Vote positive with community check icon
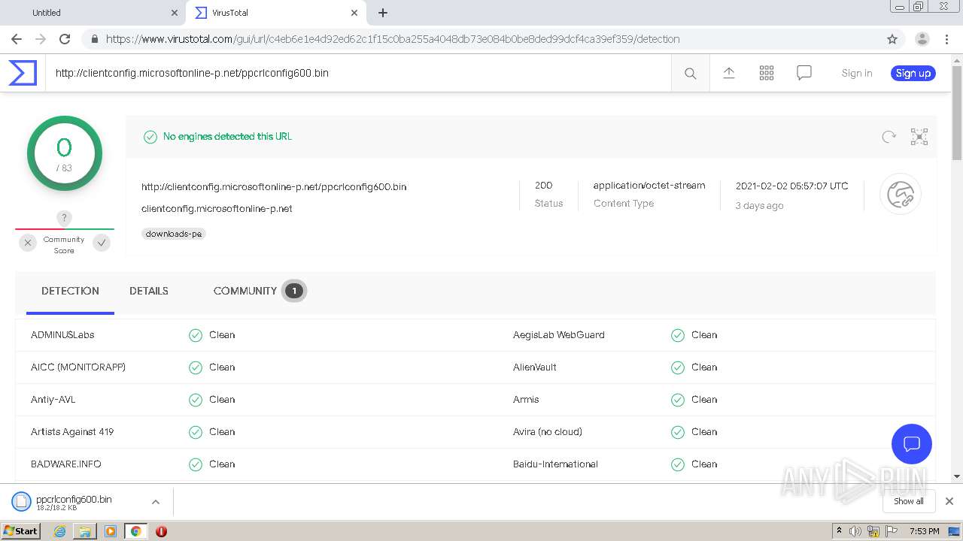The image size is (963, 541). pos(102,242)
